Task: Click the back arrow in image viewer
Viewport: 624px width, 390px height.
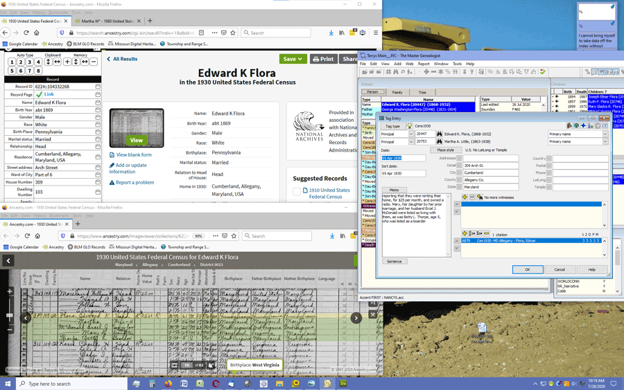Action: pos(8,260)
